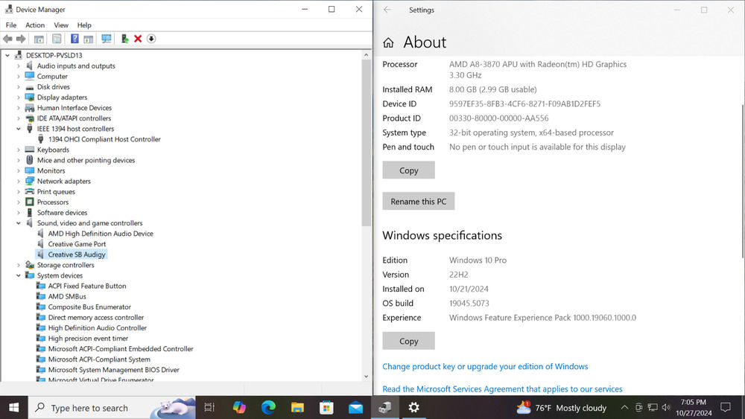Click the Update device driver toolbar icon

point(124,39)
